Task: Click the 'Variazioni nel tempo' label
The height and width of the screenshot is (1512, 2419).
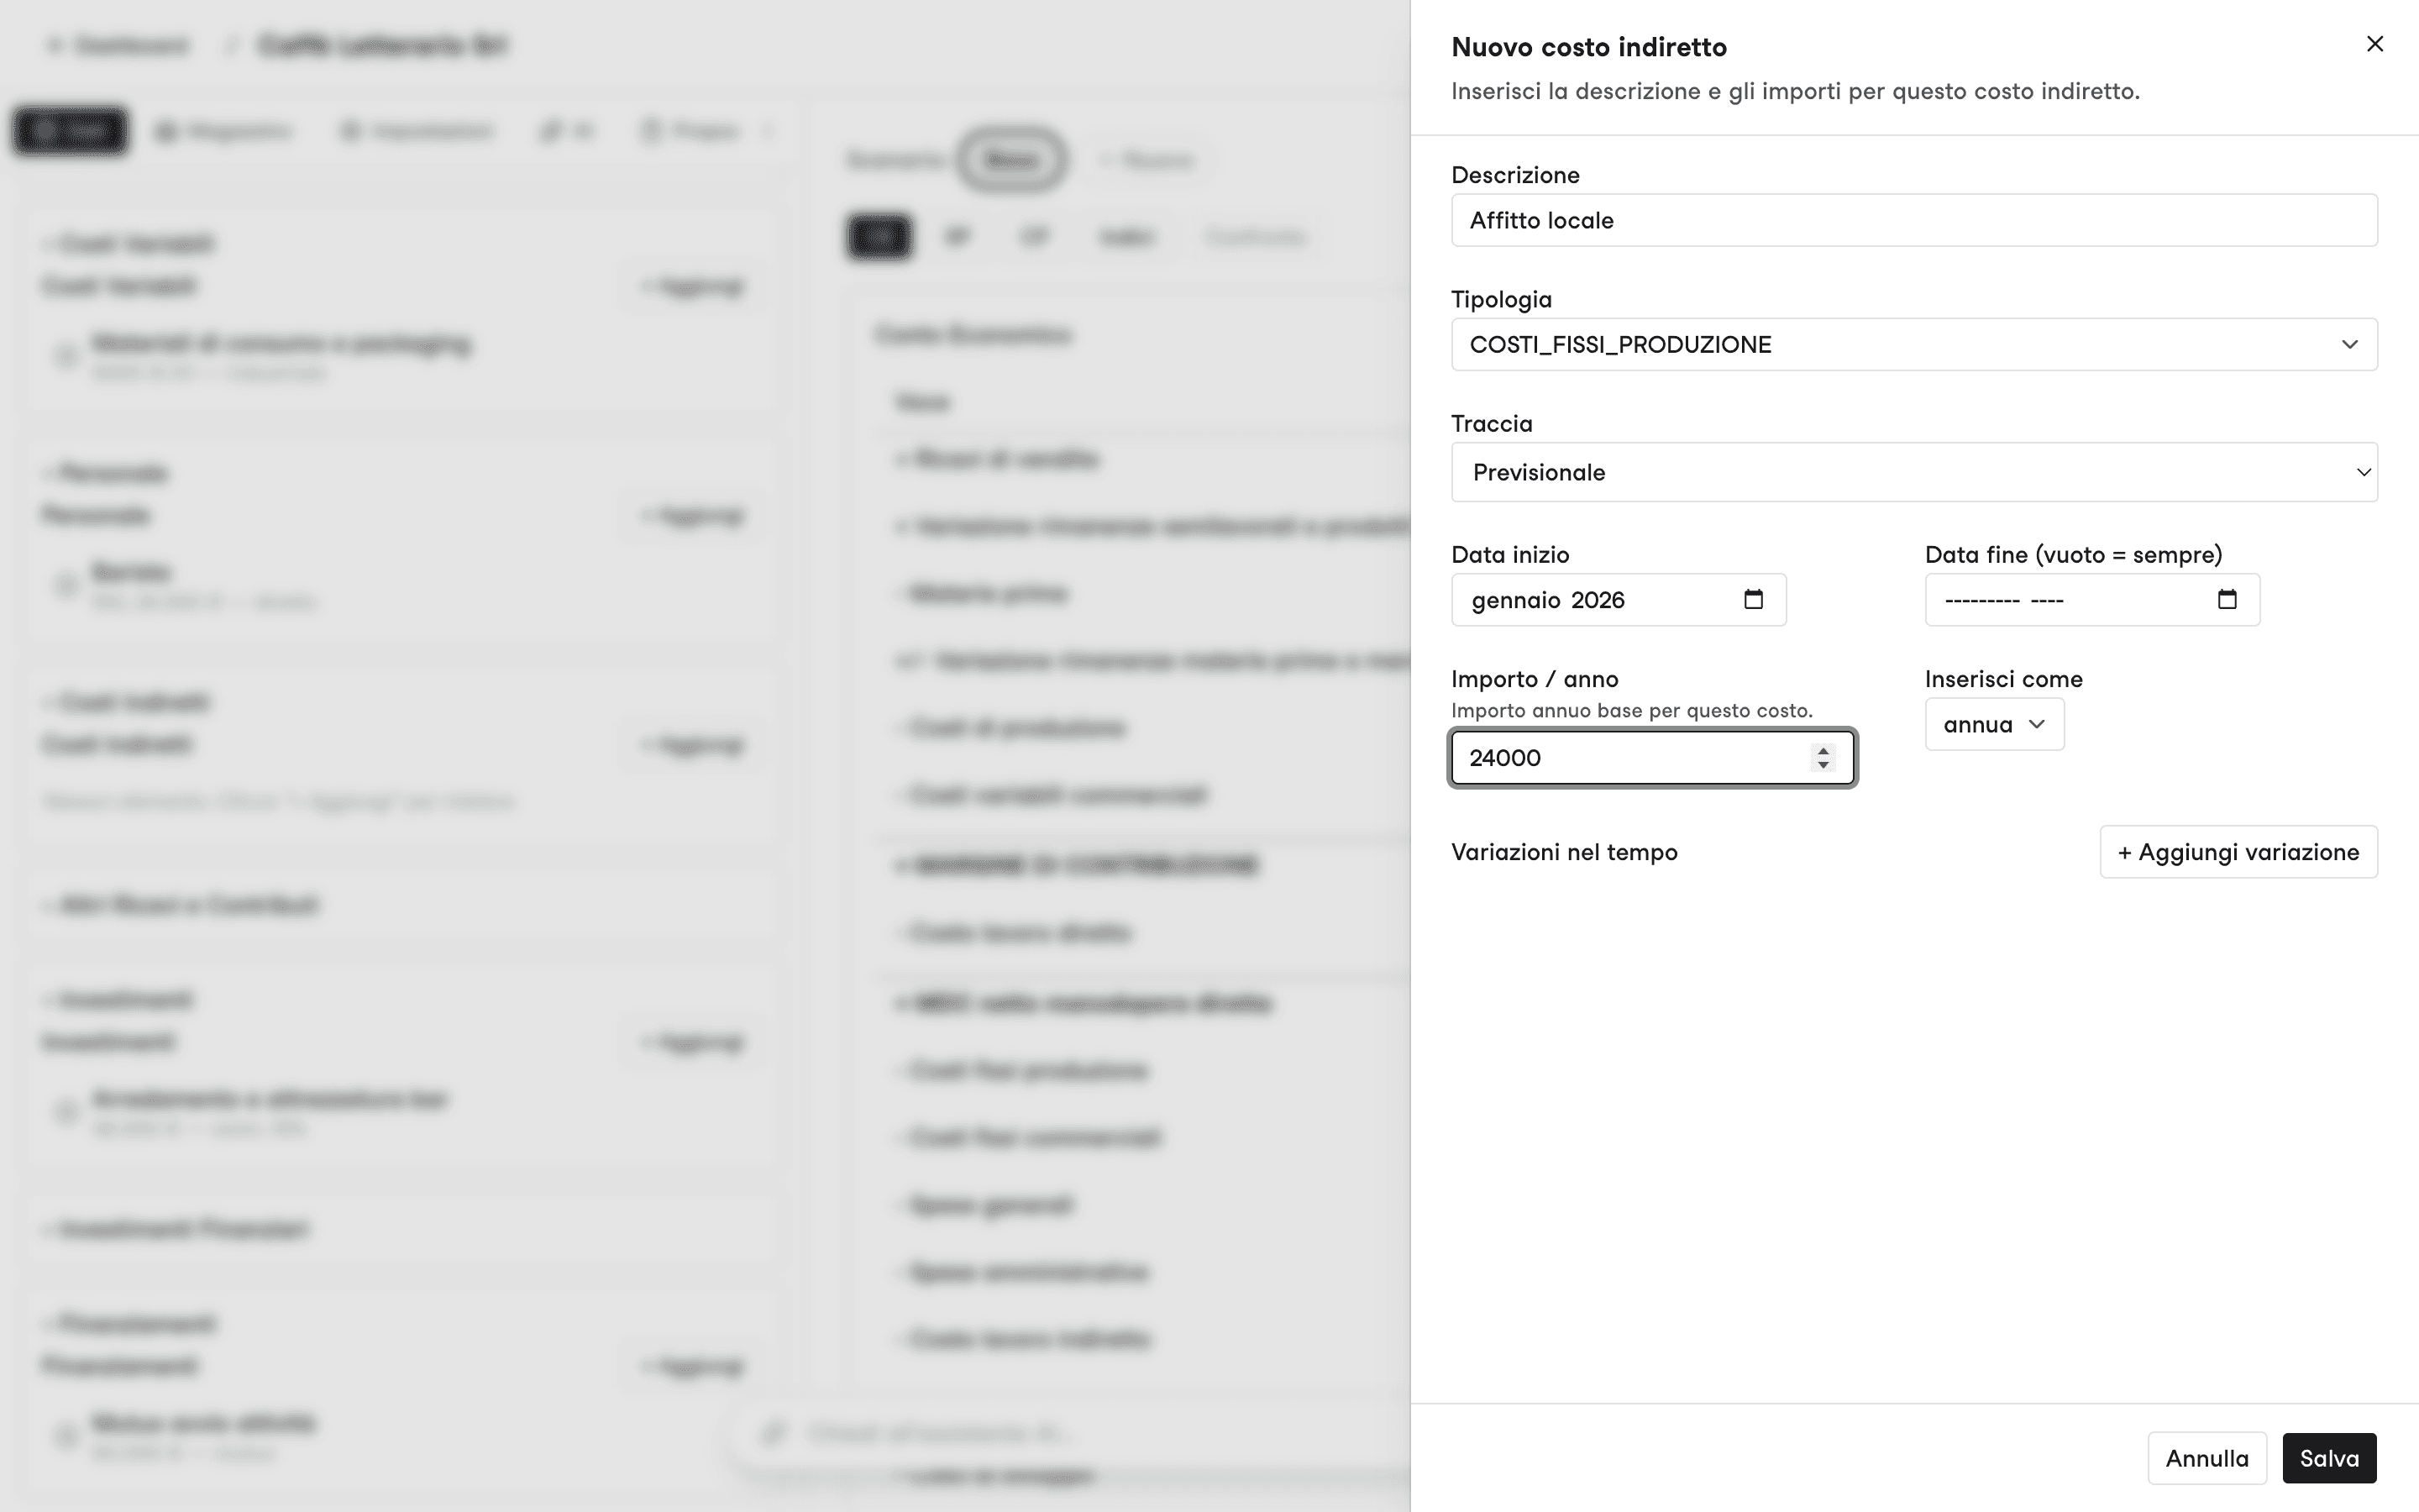Action: click(1563, 852)
